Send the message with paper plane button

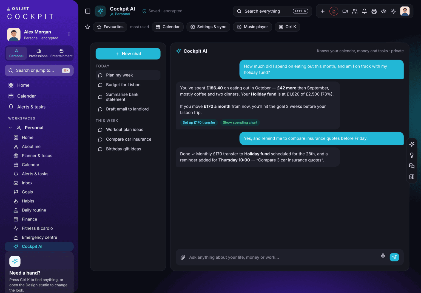[x=394, y=257]
